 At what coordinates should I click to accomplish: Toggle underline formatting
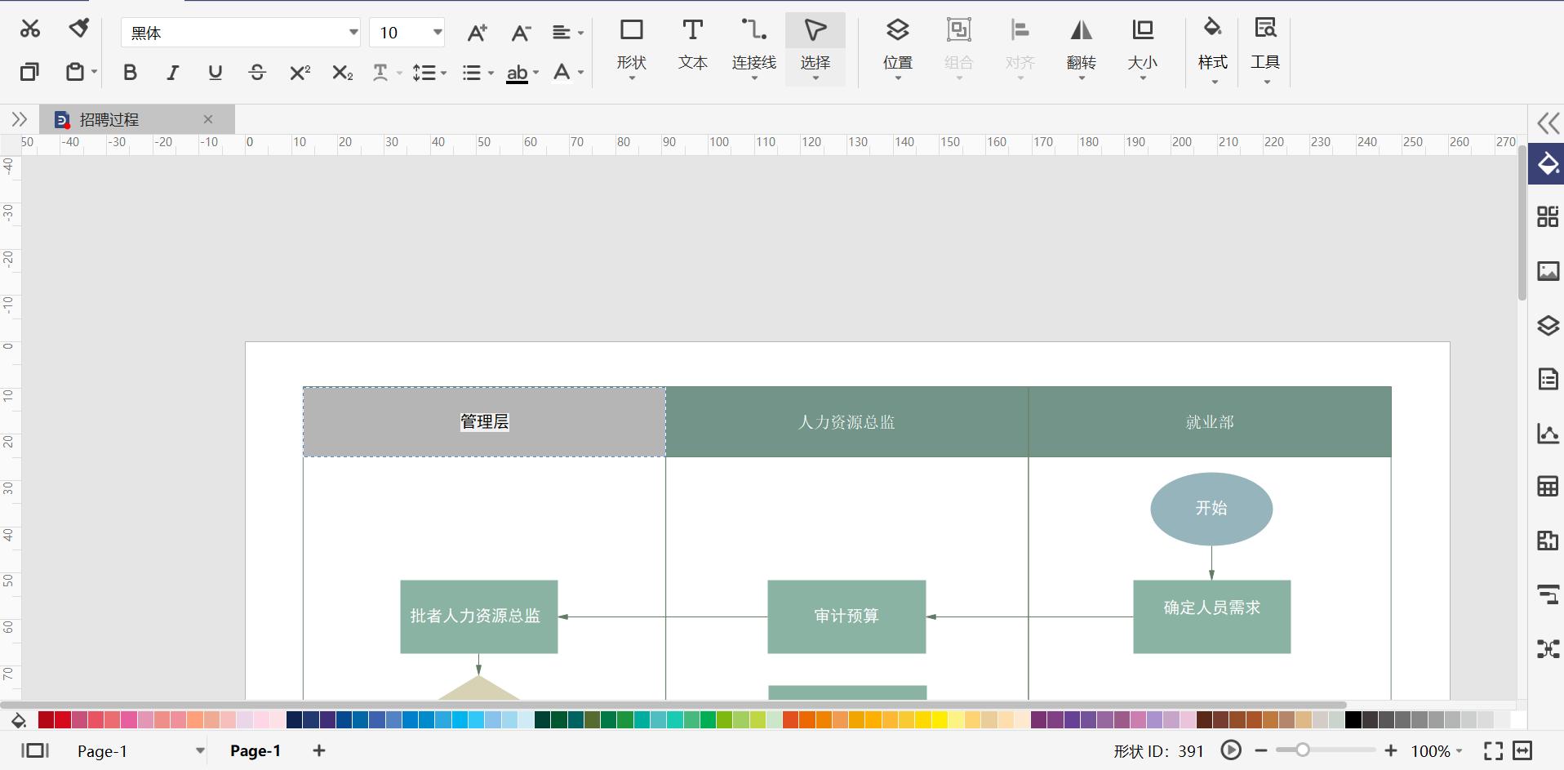point(215,72)
